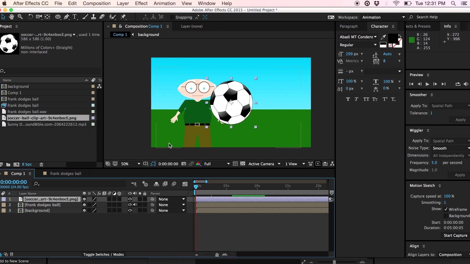Hide the background layer eye icon
The width and height of the screenshot is (470, 264).
click(130, 210)
